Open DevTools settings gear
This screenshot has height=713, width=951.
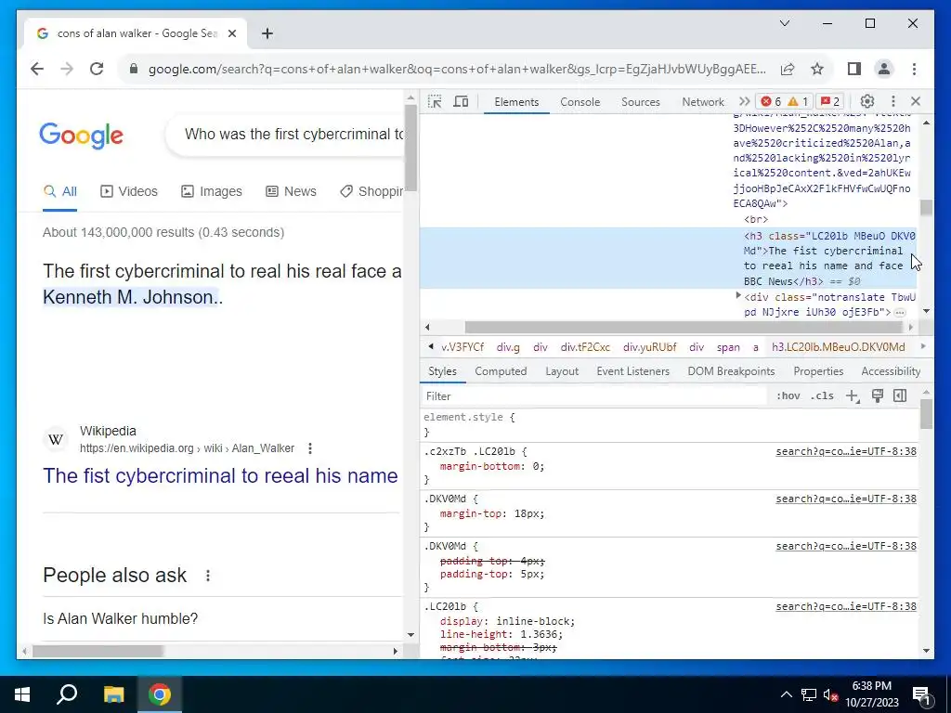click(x=867, y=101)
